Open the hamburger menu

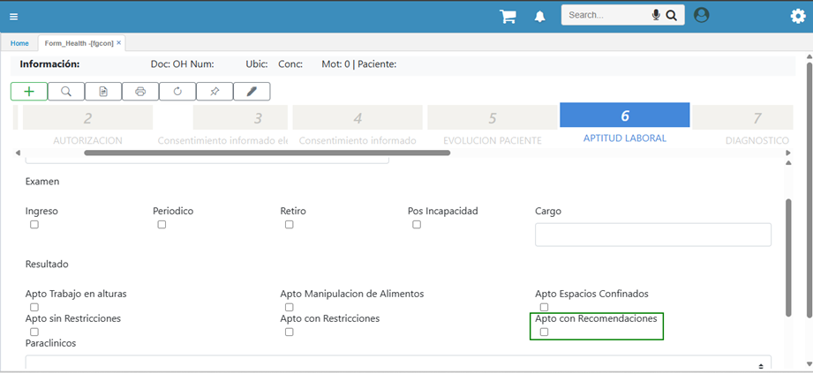pyautogui.click(x=13, y=16)
